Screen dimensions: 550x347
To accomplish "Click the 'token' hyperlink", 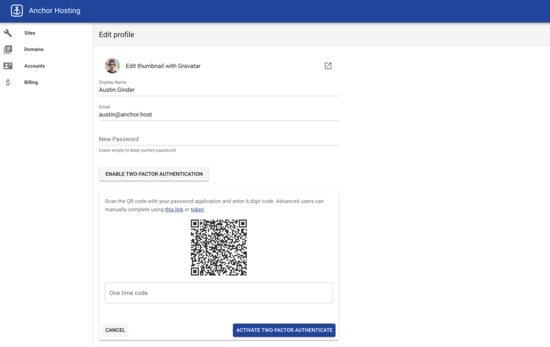I will pos(197,209).
